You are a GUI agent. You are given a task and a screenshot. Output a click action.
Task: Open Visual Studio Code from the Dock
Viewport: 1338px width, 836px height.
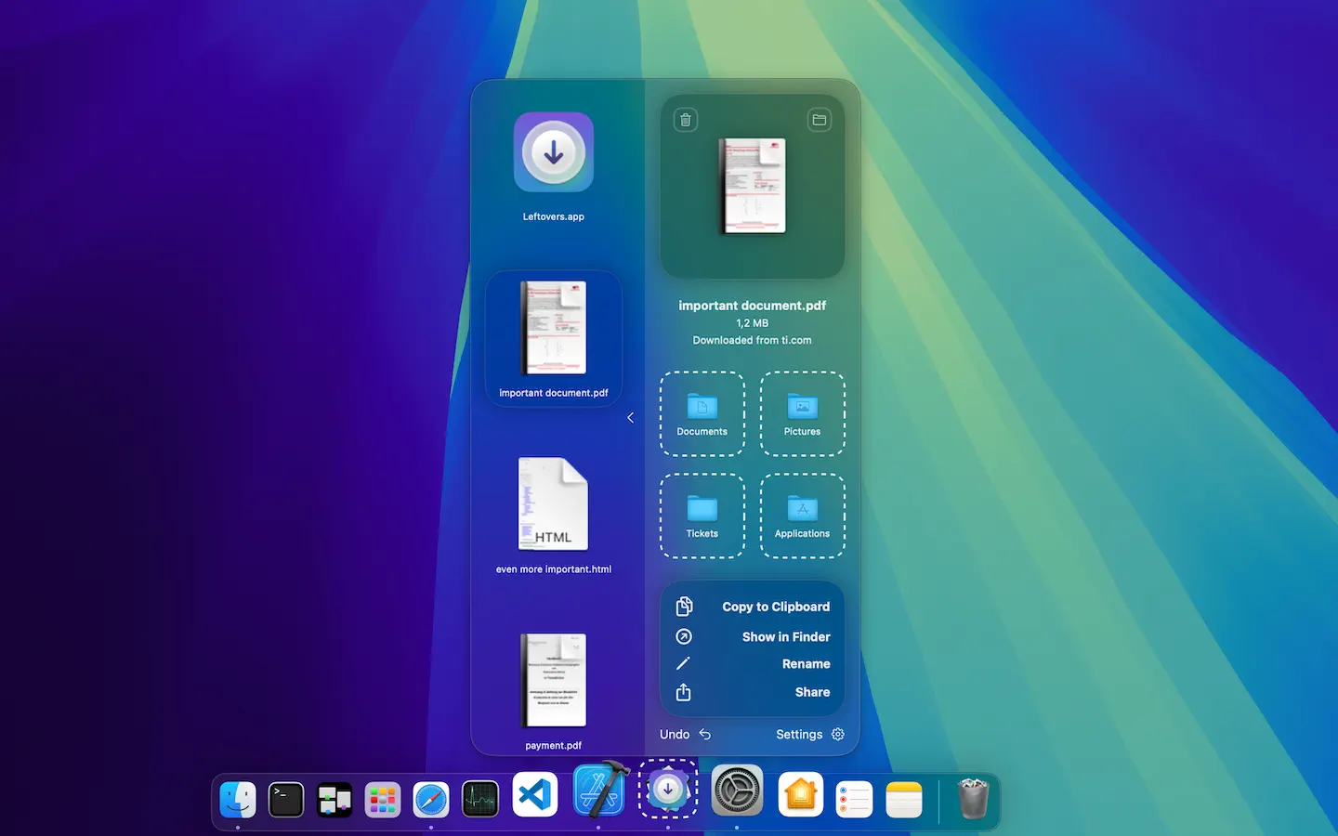pyautogui.click(x=535, y=797)
